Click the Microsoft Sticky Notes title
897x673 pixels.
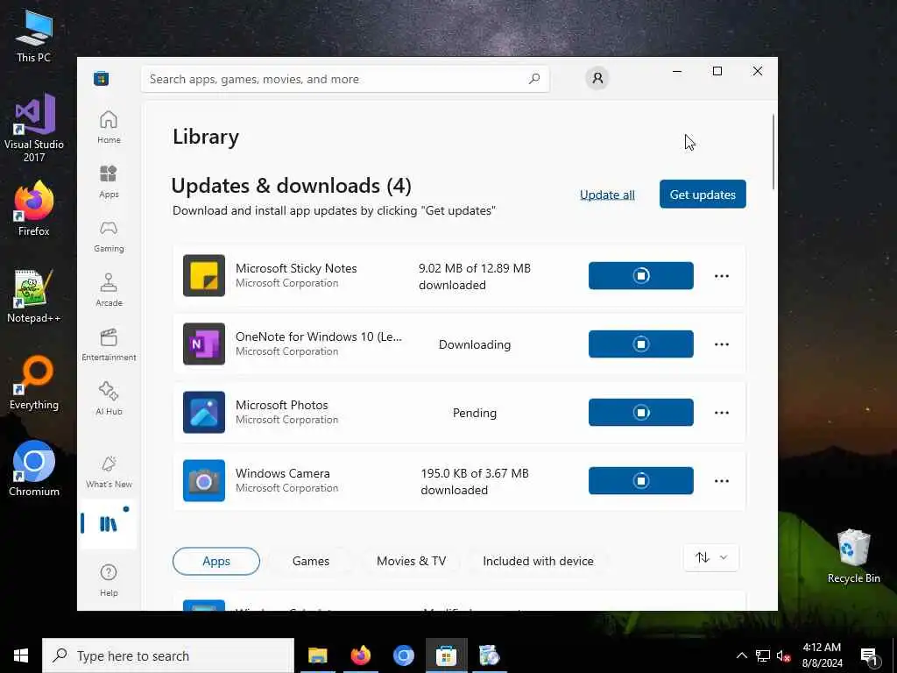pyautogui.click(x=296, y=268)
